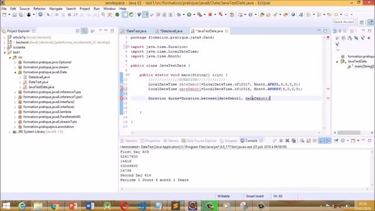Close the JavaTestDate.java editor tab
The height and width of the screenshot is (211, 375).
[x=227, y=31]
